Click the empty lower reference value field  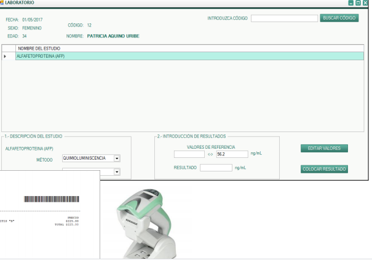point(189,154)
